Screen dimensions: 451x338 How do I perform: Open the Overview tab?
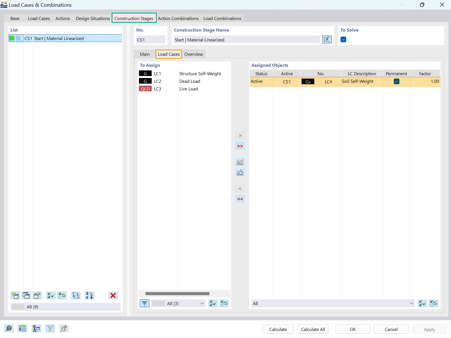point(194,54)
